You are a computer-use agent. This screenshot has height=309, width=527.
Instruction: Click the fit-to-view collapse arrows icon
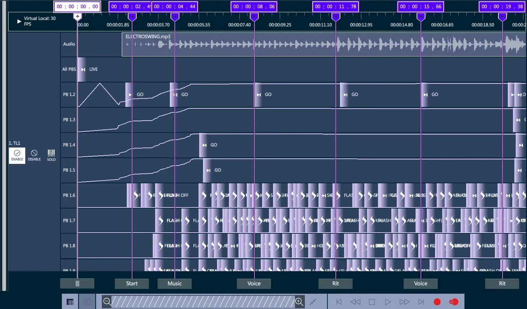coord(313,302)
